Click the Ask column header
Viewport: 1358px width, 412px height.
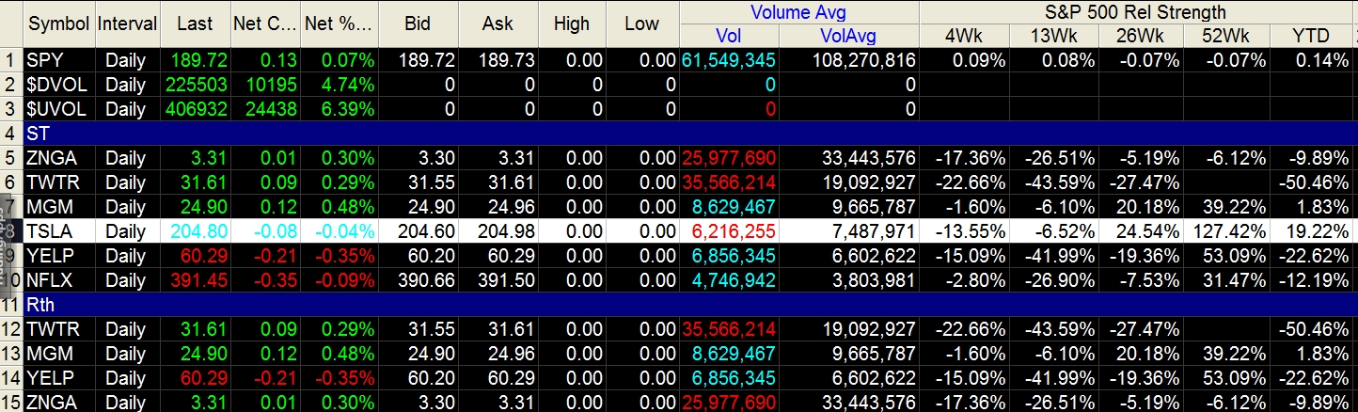(498, 24)
